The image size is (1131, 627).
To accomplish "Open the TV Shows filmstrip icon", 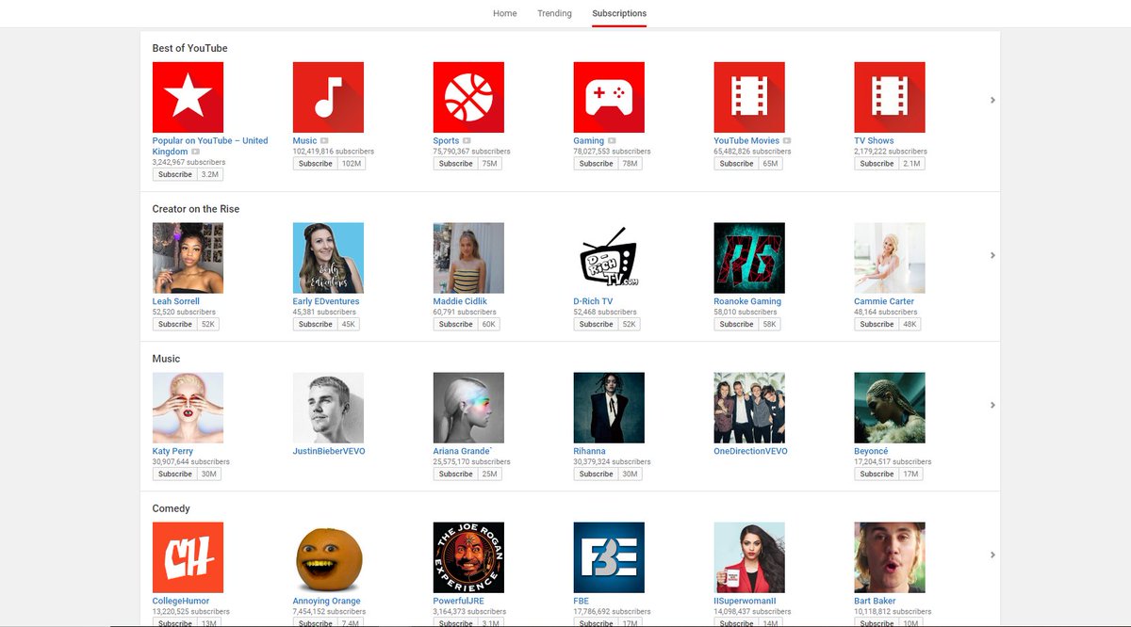I will 890,97.
